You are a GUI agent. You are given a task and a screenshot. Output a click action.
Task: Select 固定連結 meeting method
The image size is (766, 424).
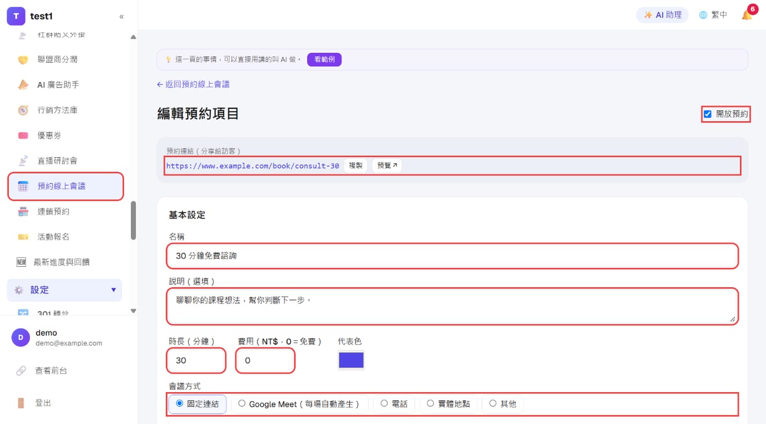click(198, 404)
